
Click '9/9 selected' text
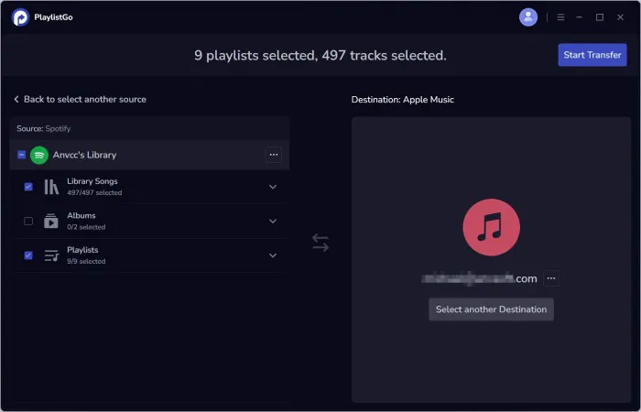coord(86,261)
